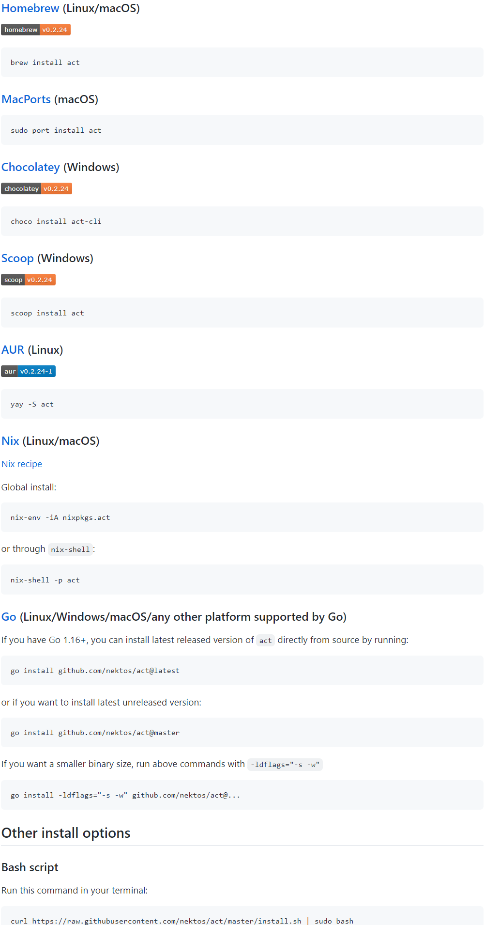
Task: Open the Chocolatey link
Action: [30, 167]
